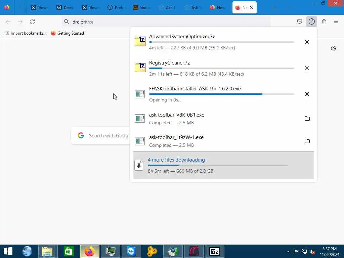This screenshot has height=258, width=344.
Task: Show ask-toolbar_Lt9zW-1.exe in folder
Action: point(307,141)
